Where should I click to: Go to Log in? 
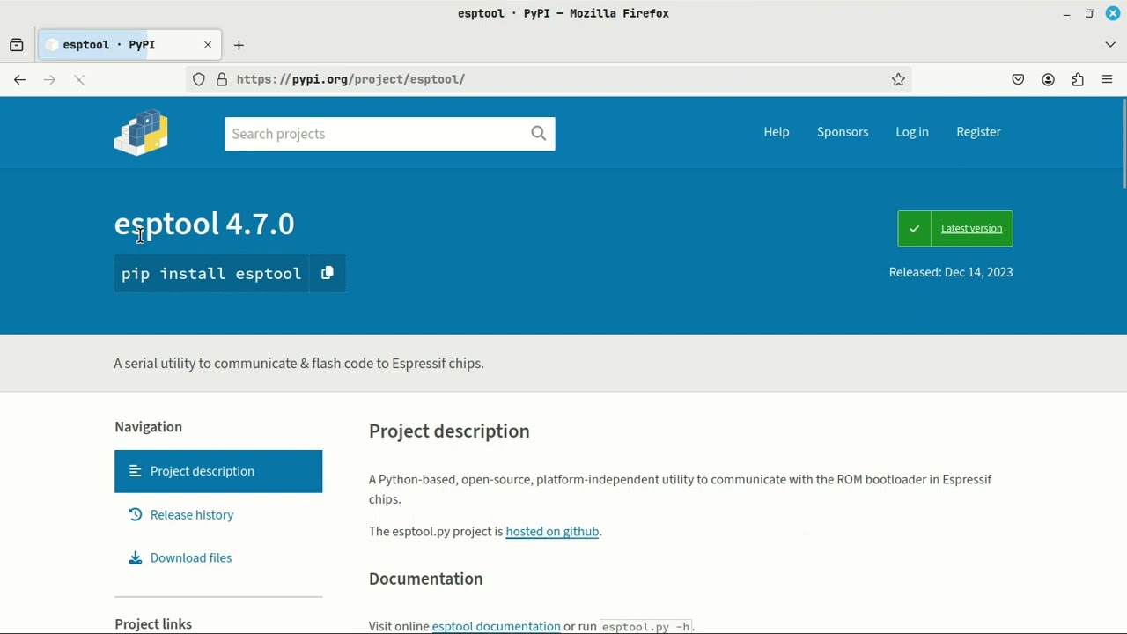click(x=912, y=132)
